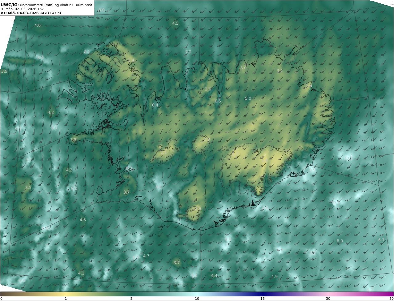The height and width of the screenshot is (301, 394).
Task: Click the 'IT: Mán. 02. 03. 2026 15Z' line
Action: point(22,9)
